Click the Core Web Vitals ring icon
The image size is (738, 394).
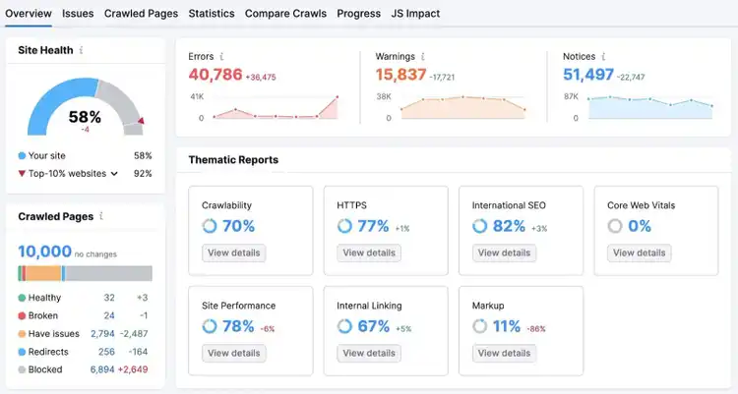[x=615, y=226]
